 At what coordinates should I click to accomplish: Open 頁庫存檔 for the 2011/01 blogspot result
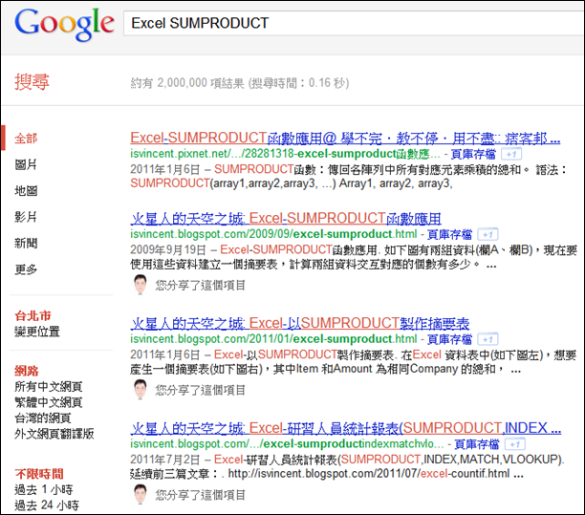click(x=449, y=339)
